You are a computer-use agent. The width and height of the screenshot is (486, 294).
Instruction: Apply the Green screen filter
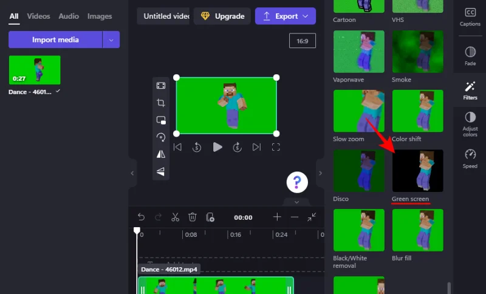[x=417, y=171]
